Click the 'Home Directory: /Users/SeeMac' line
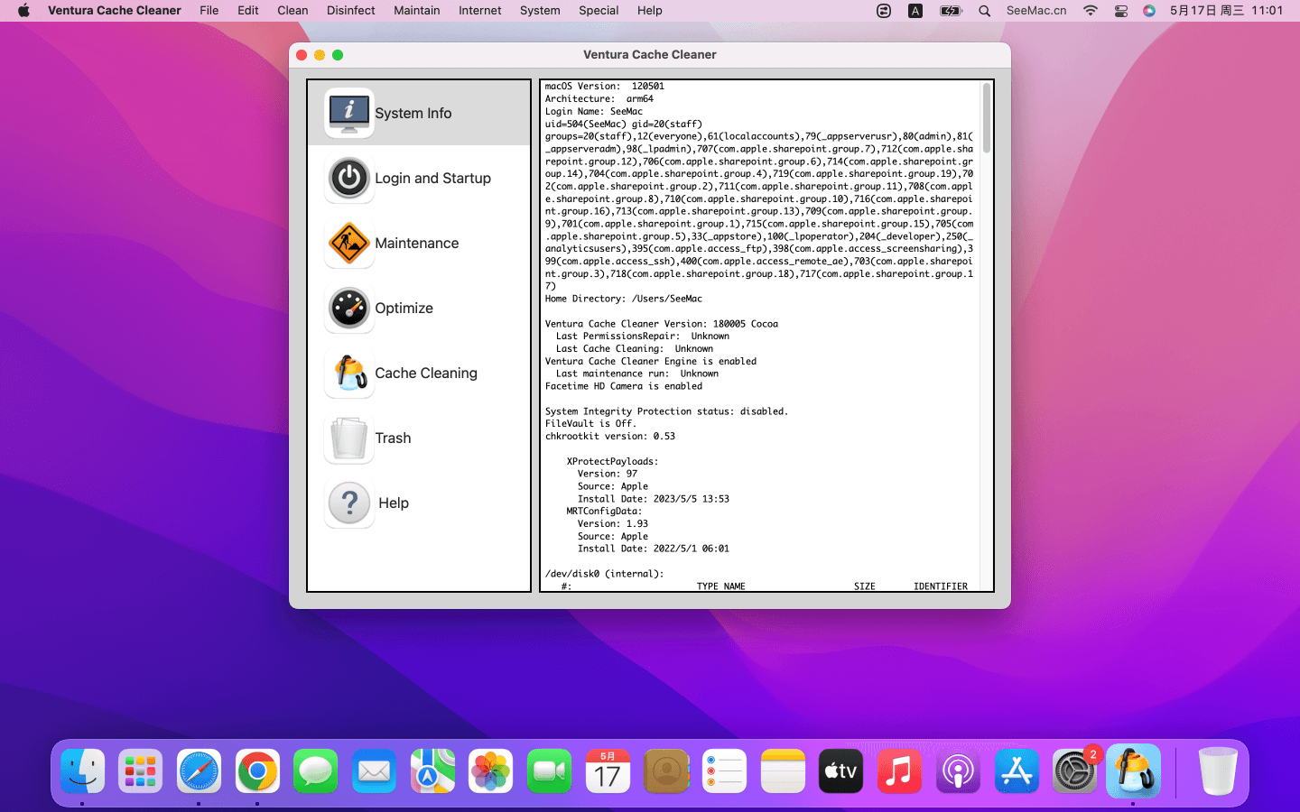This screenshot has width=1300, height=812. (x=624, y=299)
